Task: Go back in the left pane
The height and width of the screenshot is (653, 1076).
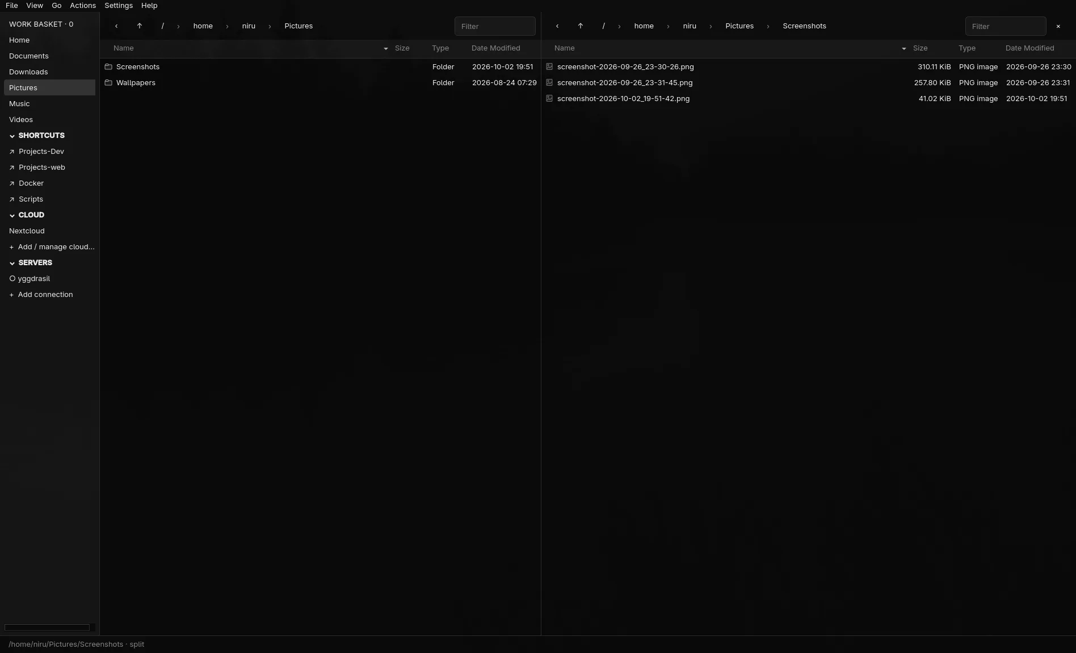Action: pyautogui.click(x=116, y=26)
